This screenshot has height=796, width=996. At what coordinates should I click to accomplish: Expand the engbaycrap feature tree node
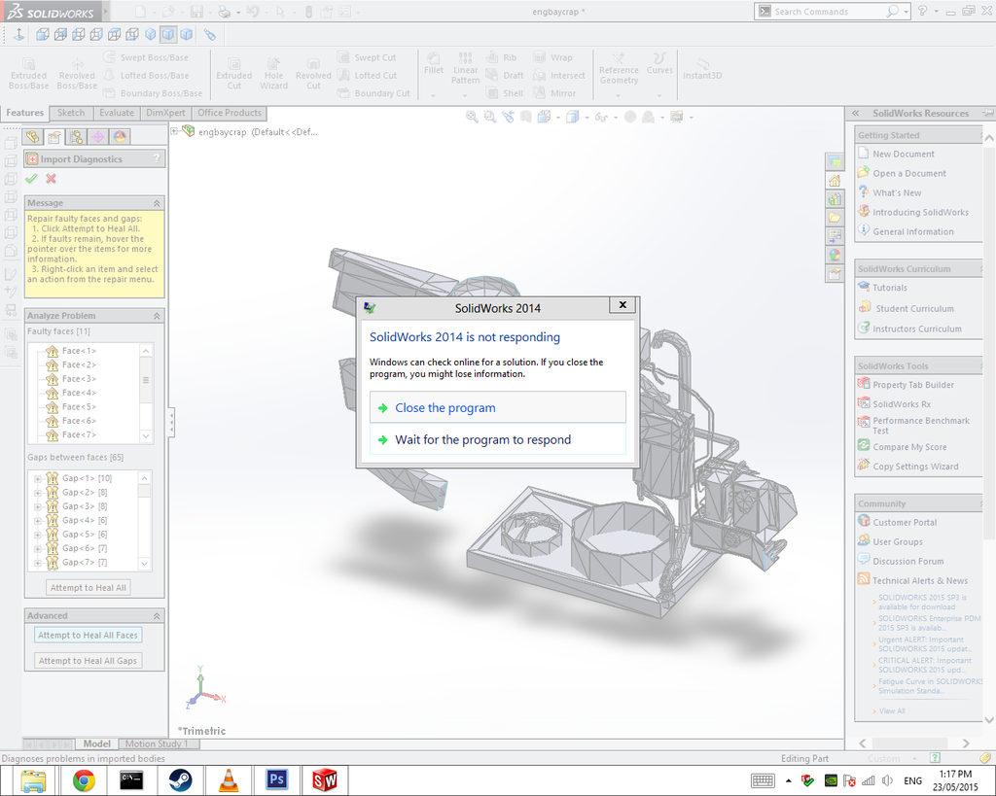174,131
